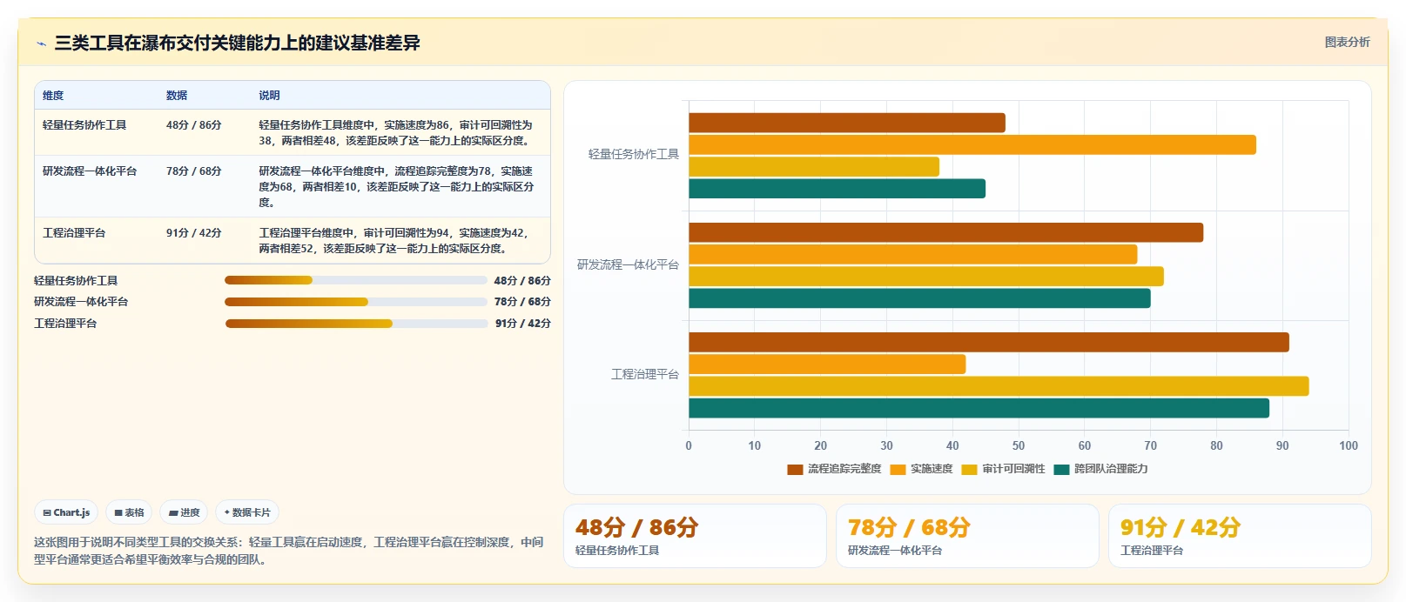Click the table's 48分 / 86分 data cell
Viewport: 1406px width, 602px height.
pos(194,125)
